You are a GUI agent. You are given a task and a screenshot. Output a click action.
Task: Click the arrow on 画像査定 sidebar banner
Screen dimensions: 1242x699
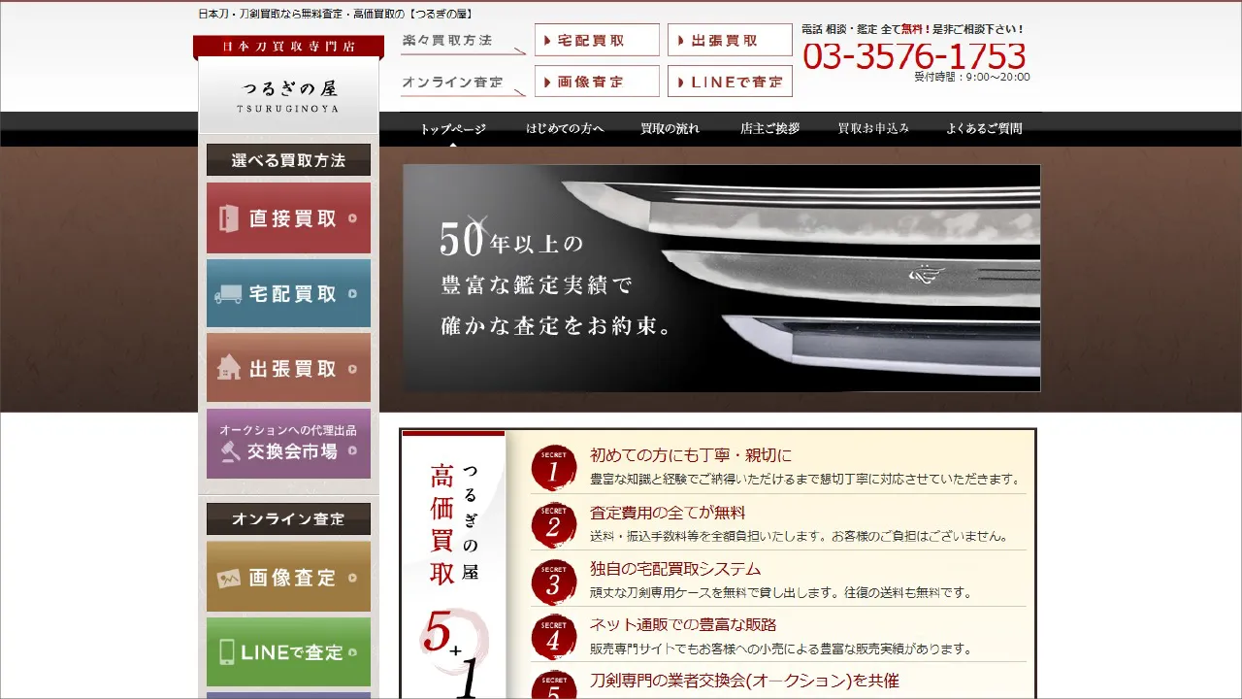351,578
